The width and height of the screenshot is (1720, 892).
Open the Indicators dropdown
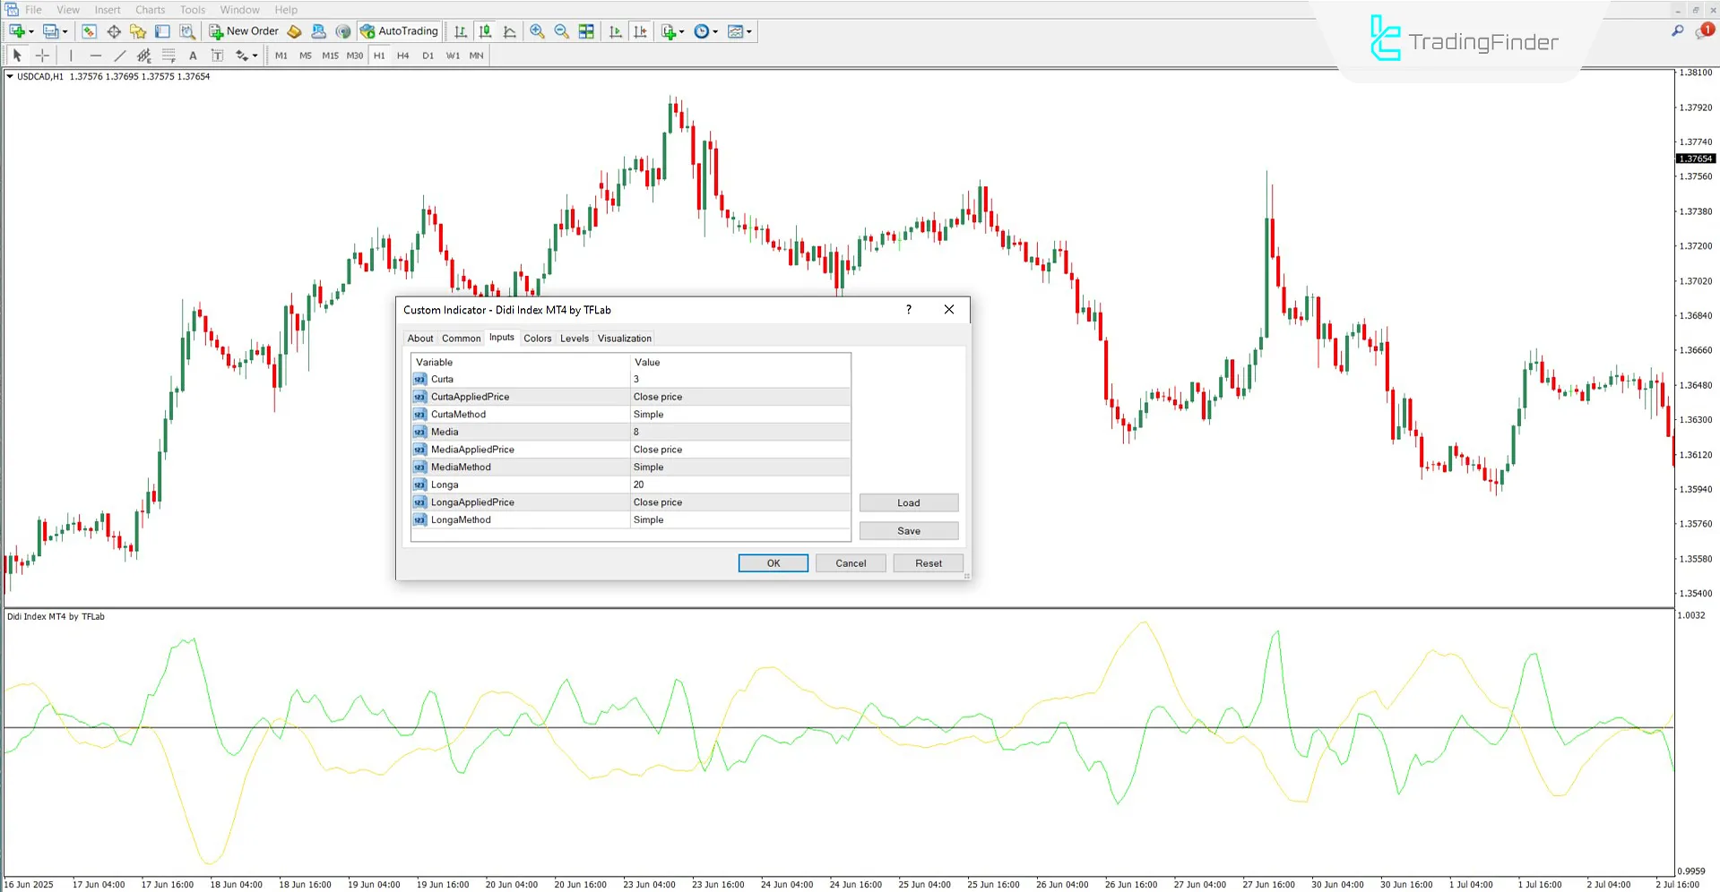(x=671, y=31)
